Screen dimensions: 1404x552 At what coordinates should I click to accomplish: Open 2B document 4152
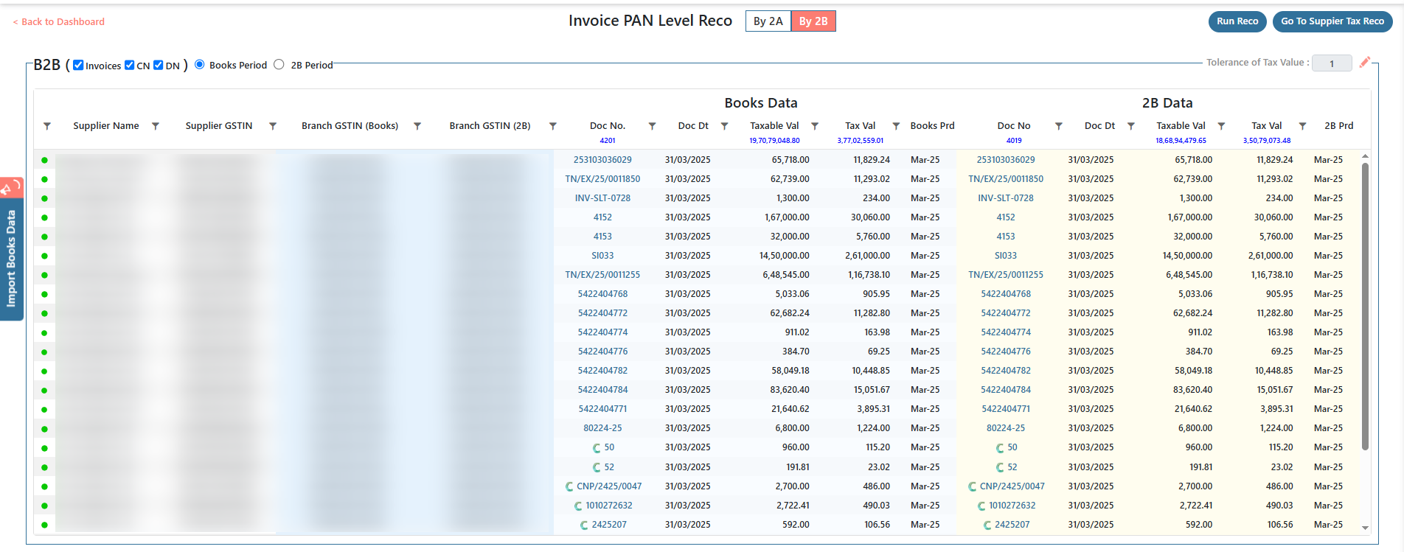[1006, 217]
